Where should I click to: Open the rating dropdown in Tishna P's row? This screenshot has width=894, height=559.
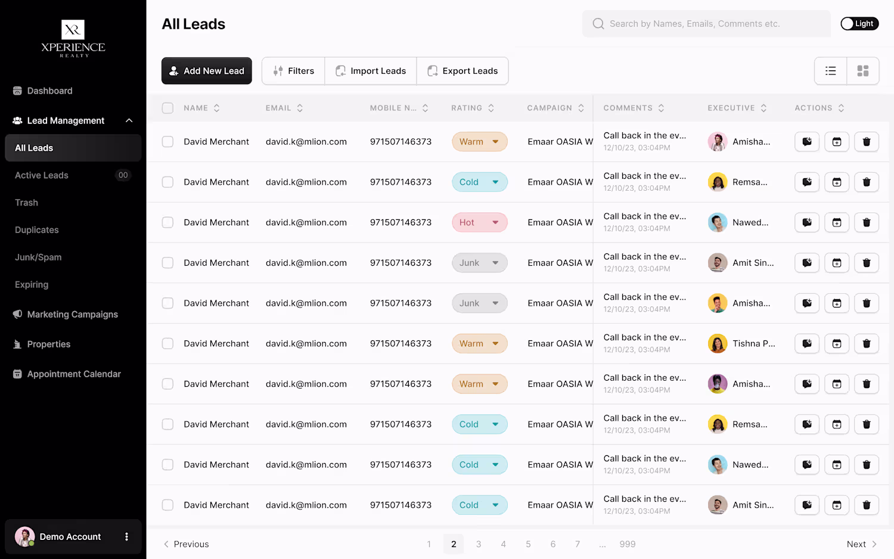tap(480, 343)
